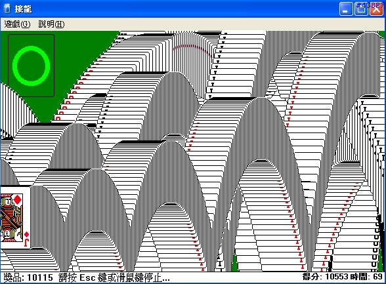Click the Solitaire title bar app icon

click(7, 9)
